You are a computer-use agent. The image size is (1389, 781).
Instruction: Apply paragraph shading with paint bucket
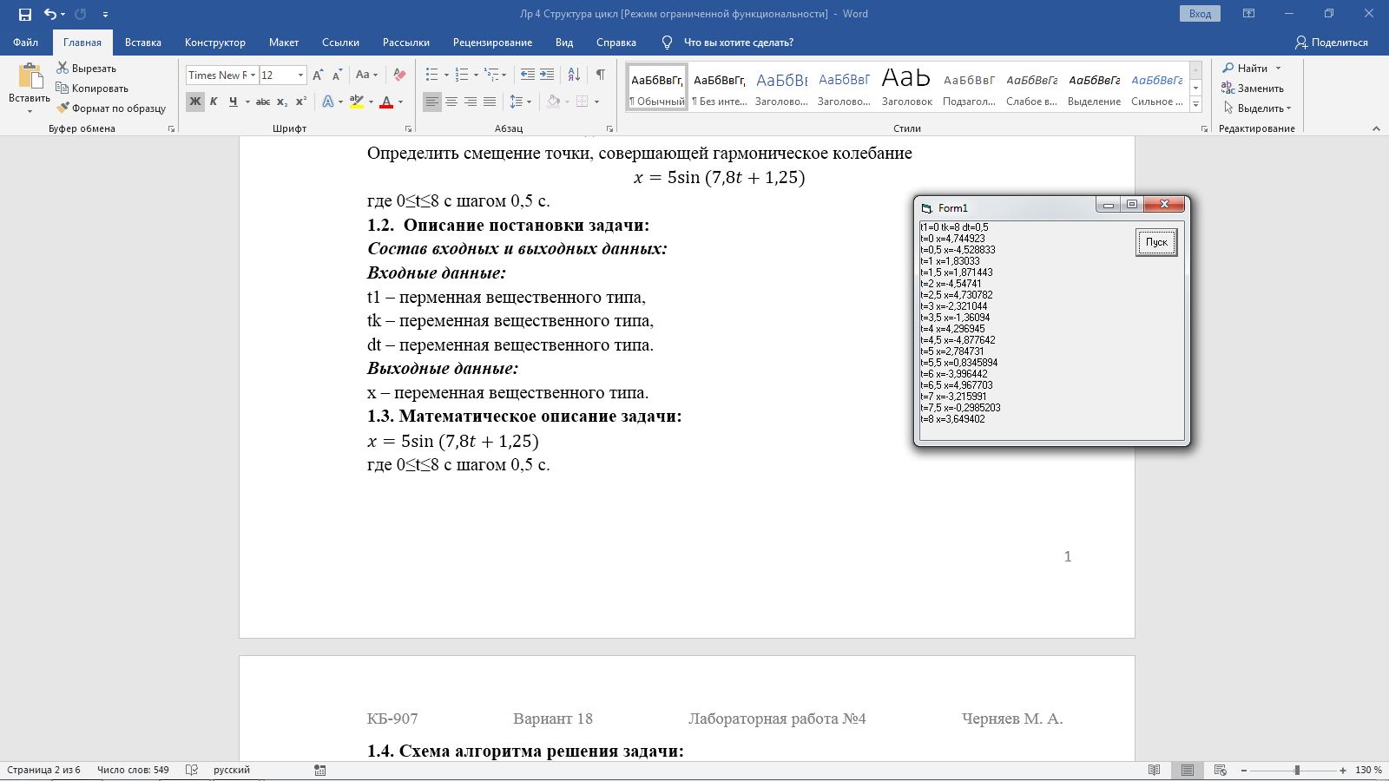553,102
